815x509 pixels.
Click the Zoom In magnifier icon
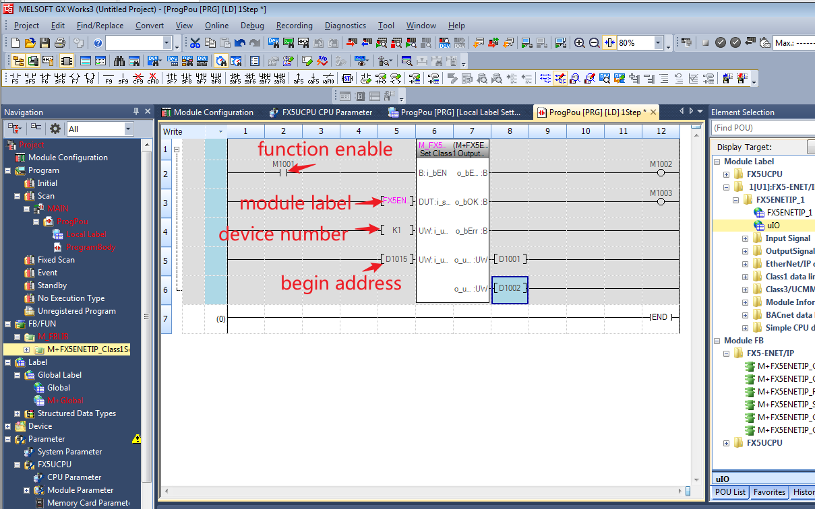[x=579, y=43]
